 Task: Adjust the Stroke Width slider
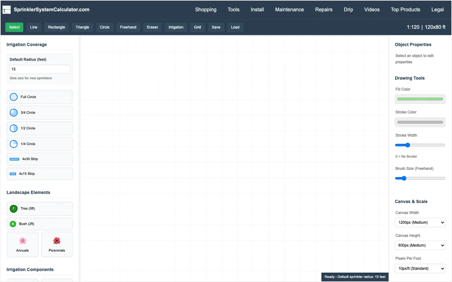tap(420, 145)
